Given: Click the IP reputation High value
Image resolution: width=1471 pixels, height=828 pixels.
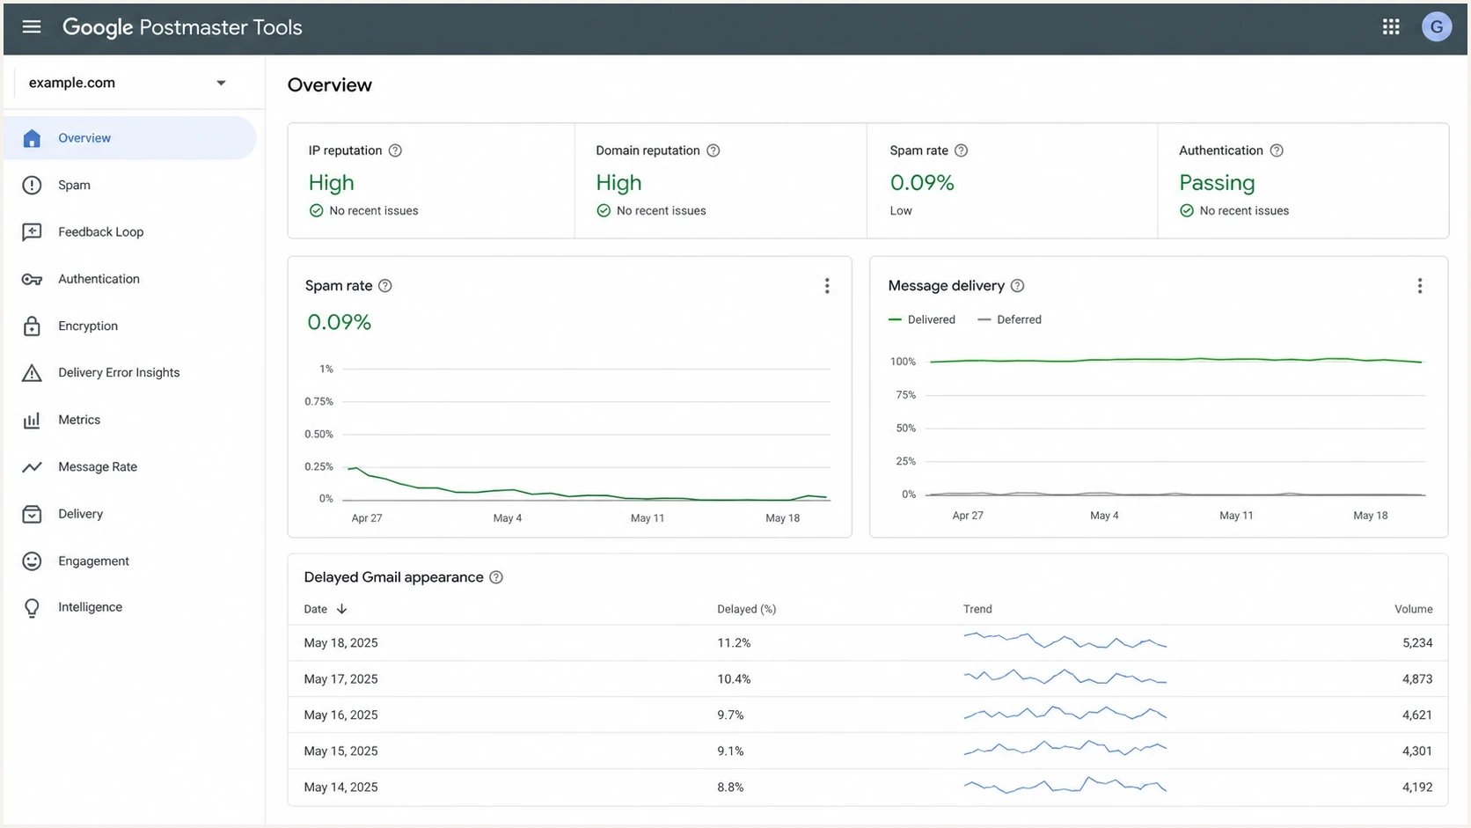Looking at the screenshot, I should pos(331,183).
